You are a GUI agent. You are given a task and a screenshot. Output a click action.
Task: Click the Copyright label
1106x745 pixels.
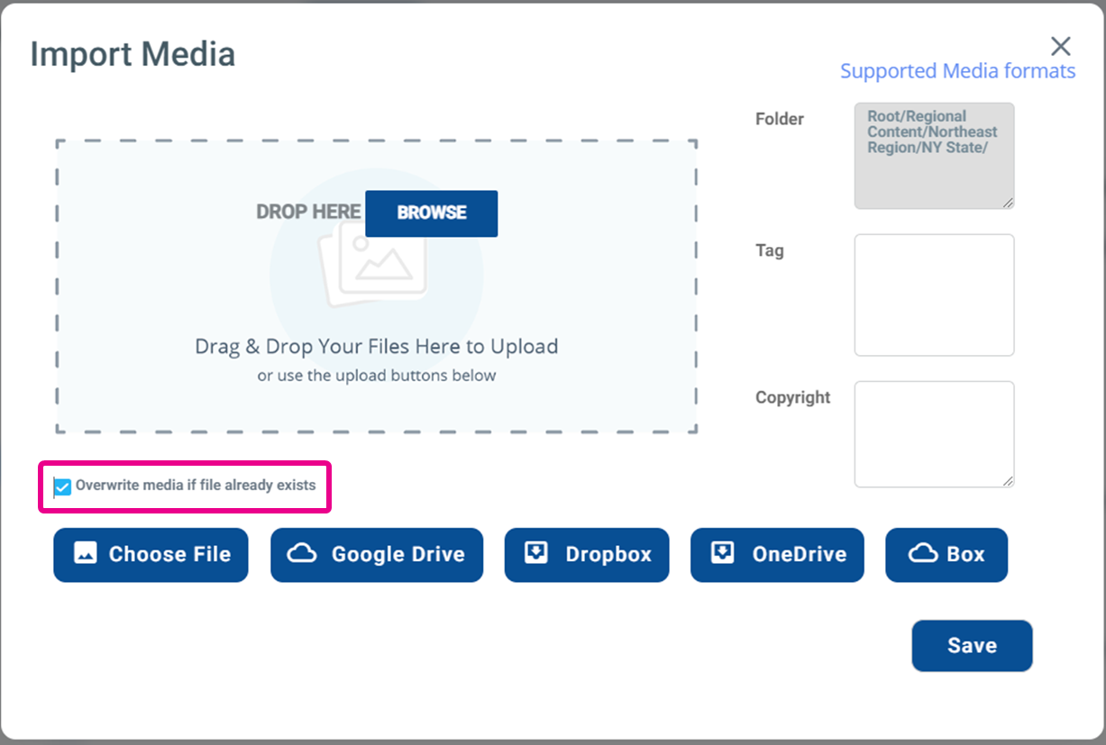(793, 397)
